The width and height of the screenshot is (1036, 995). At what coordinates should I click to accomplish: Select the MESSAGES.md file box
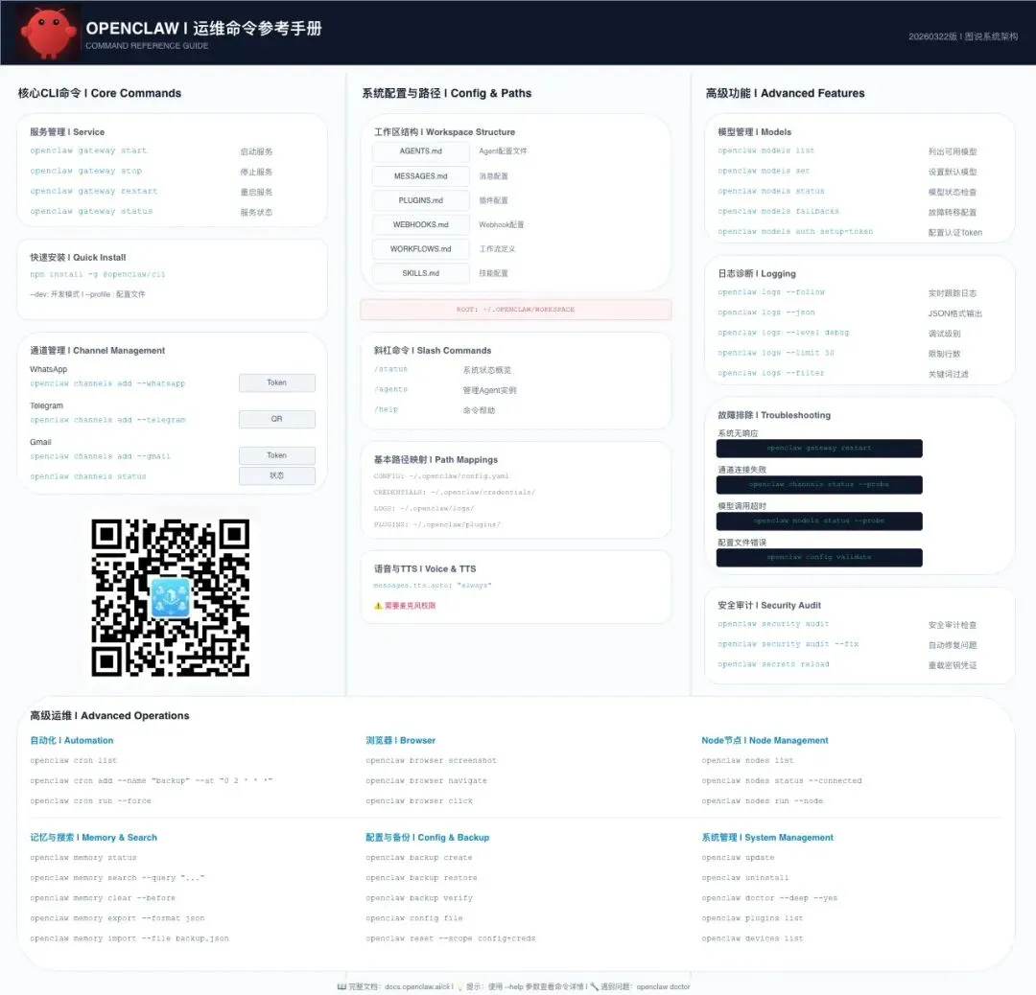pyautogui.click(x=420, y=176)
